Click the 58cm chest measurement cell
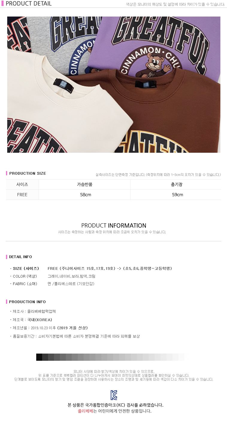 click(85, 195)
